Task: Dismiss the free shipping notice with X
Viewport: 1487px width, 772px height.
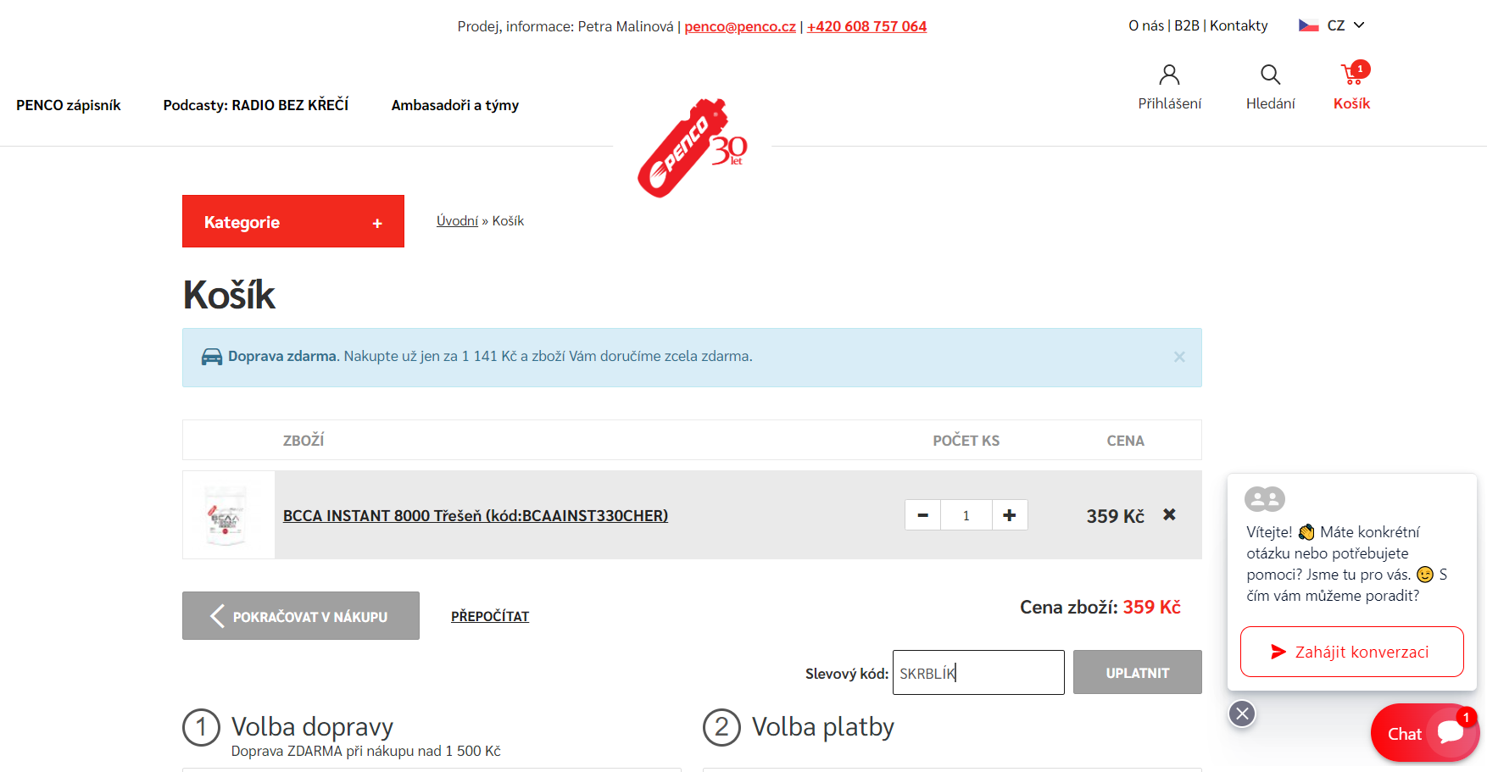Action: (x=1179, y=357)
